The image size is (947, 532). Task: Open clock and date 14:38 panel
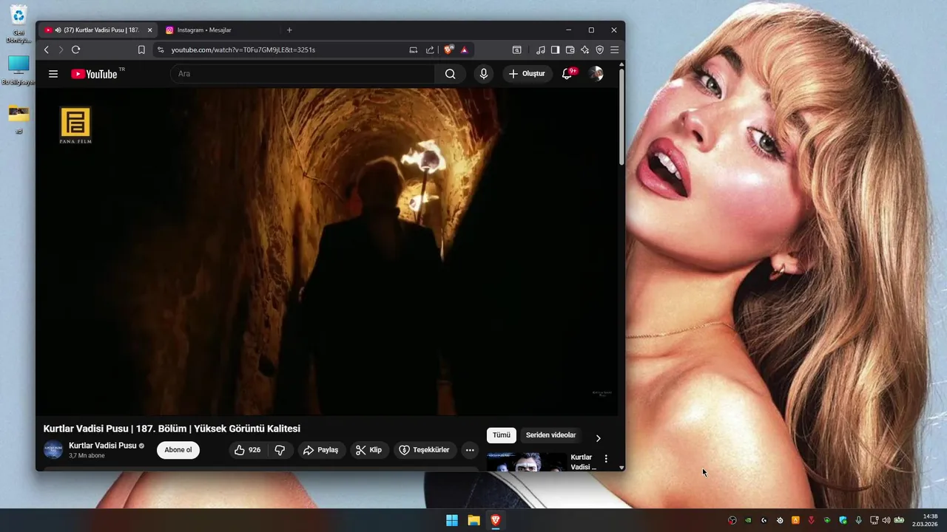(x=925, y=520)
